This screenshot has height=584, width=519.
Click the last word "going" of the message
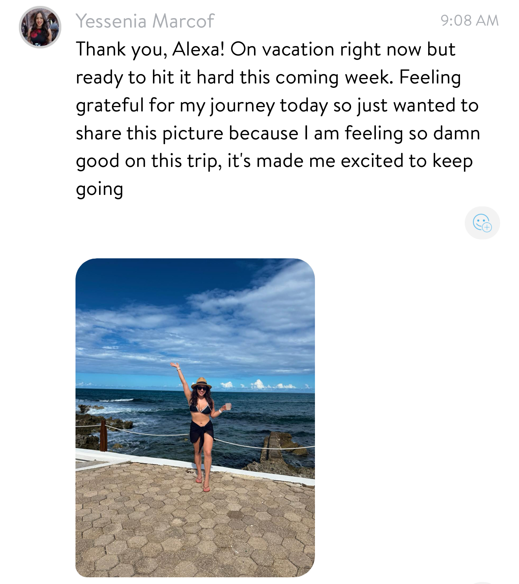tap(99, 189)
